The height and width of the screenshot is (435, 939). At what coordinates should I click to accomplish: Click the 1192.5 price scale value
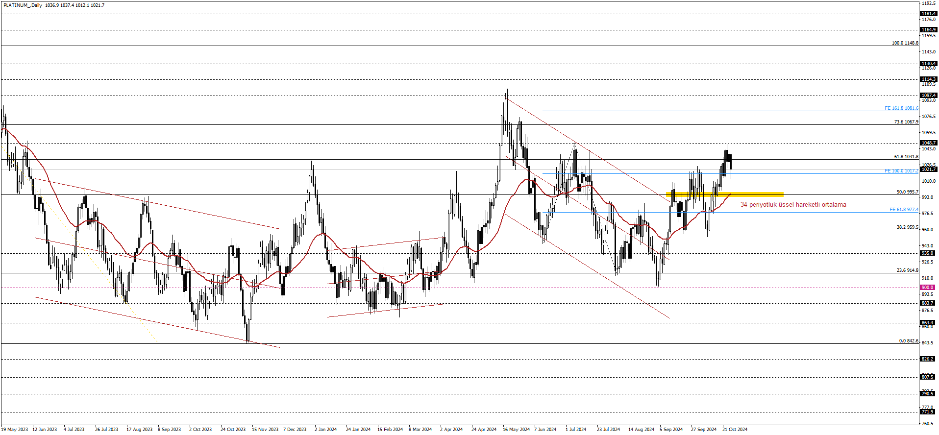pyautogui.click(x=929, y=3)
